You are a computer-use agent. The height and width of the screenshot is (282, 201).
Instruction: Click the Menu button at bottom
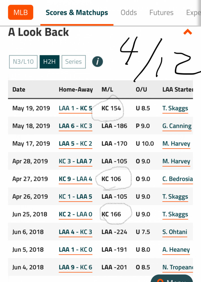(x=172, y=278)
